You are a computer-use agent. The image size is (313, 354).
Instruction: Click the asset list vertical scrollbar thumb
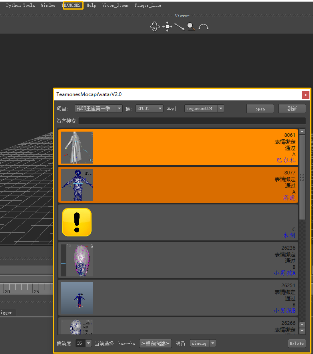point(302,177)
